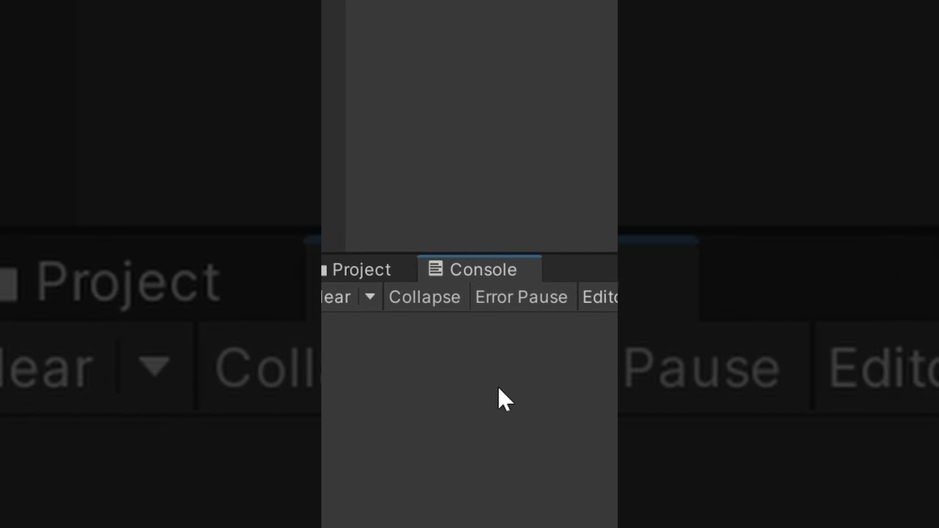Click the blurred oversized Edito dropdown text
Viewport: 939px width, 528px height.
coord(883,367)
